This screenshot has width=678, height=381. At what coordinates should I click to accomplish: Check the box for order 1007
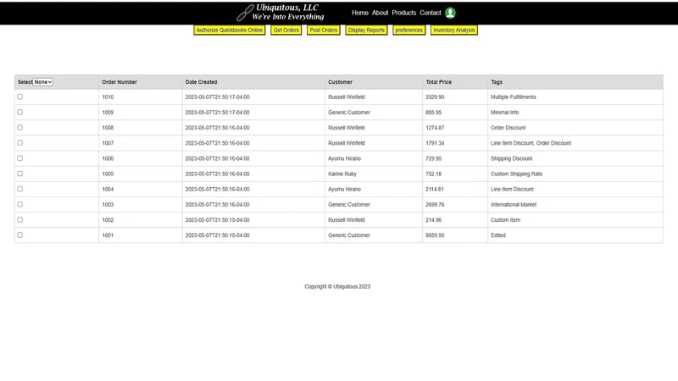[x=19, y=143]
